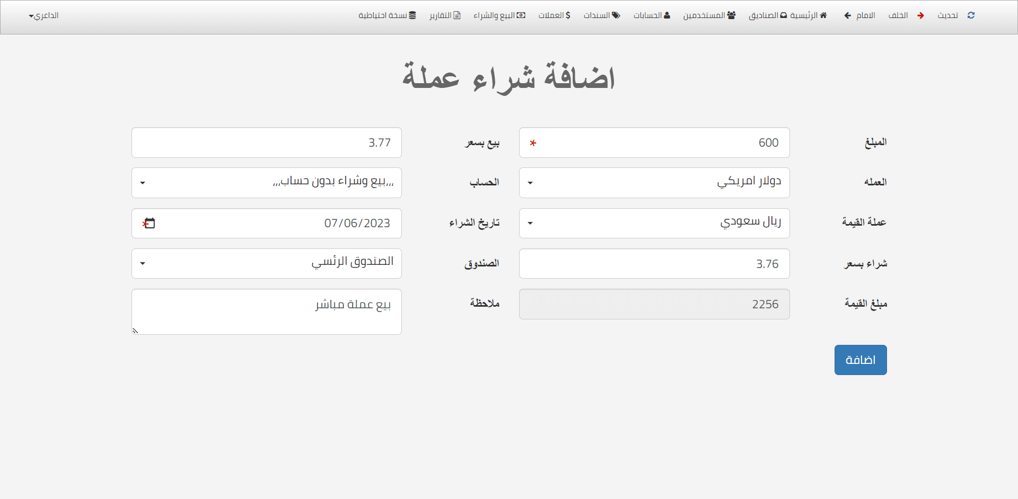
Task: Open the التقارير reports menu
Action: pos(445,15)
